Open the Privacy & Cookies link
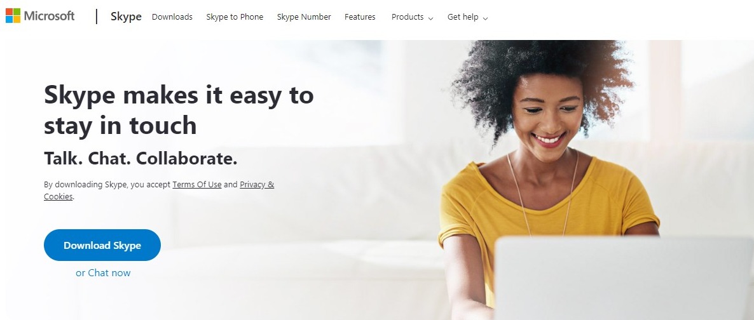The height and width of the screenshot is (320, 754). point(159,190)
